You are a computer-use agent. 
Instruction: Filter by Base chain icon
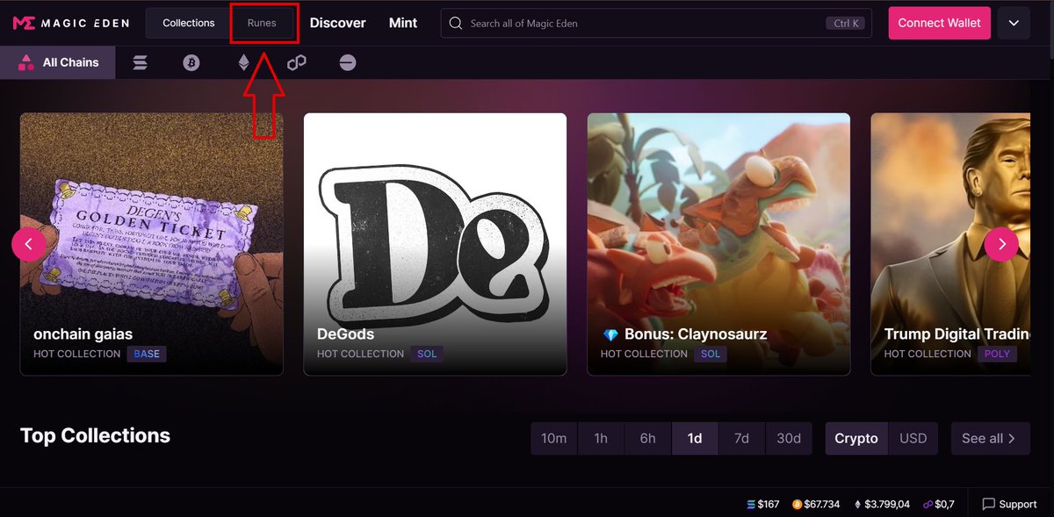[x=348, y=62]
